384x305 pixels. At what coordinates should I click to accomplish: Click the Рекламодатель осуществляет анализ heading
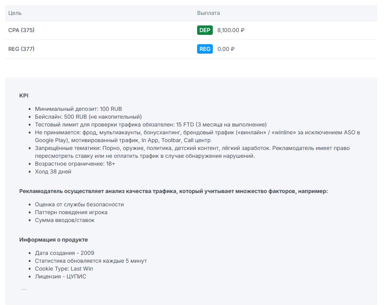174,191
